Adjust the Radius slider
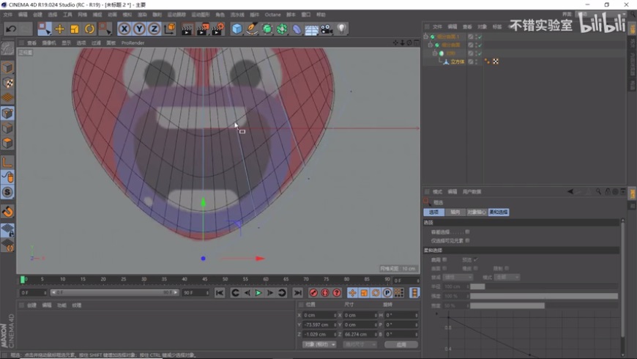The width and height of the screenshot is (637, 359). click(544, 286)
